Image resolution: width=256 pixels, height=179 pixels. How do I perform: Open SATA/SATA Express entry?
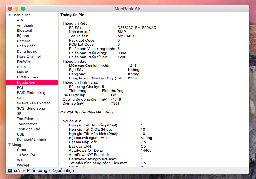(34, 103)
